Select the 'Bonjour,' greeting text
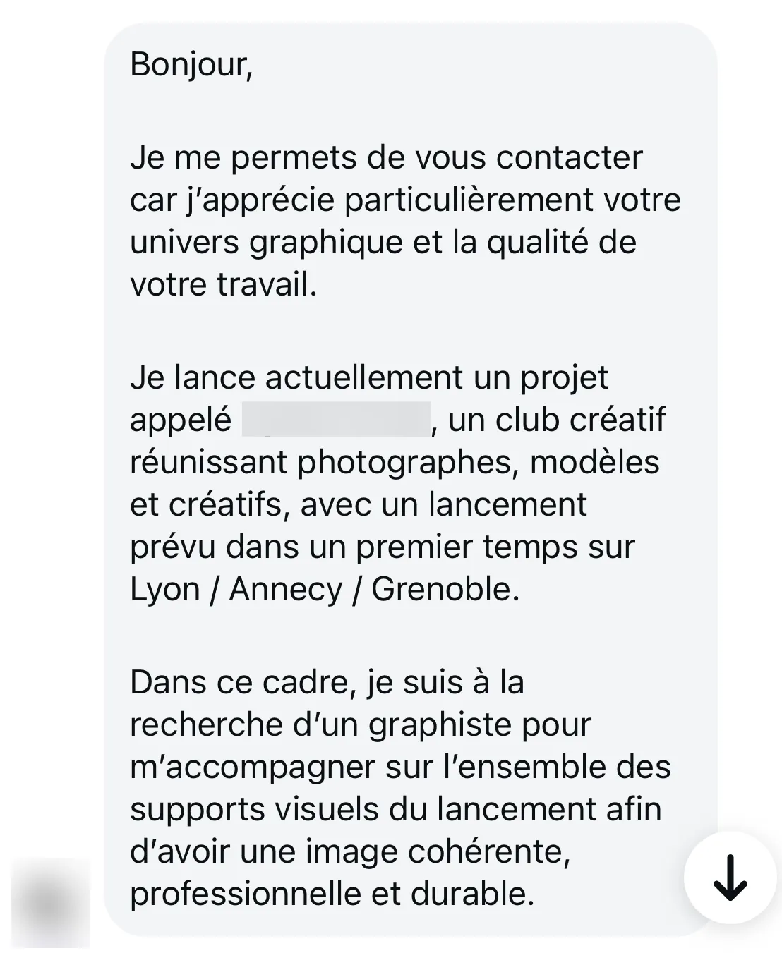782x953 pixels. (191, 65)
